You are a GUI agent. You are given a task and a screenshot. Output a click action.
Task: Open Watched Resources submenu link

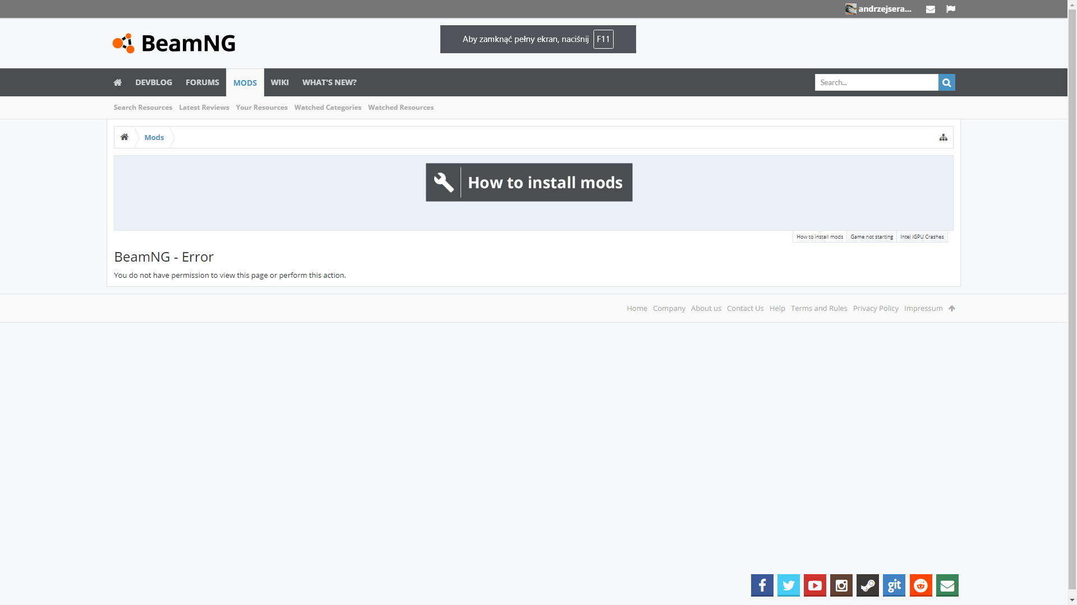pyautogui.click(x=401, y=108)
